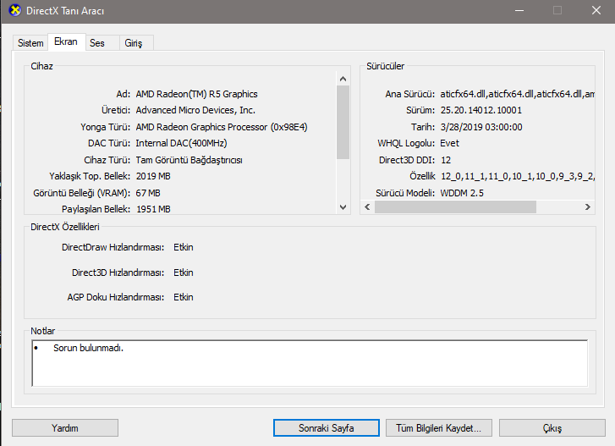The image size is (615, 446).
Task: Click the 1951 MB shared memory value
Action: tap(153, 209)
